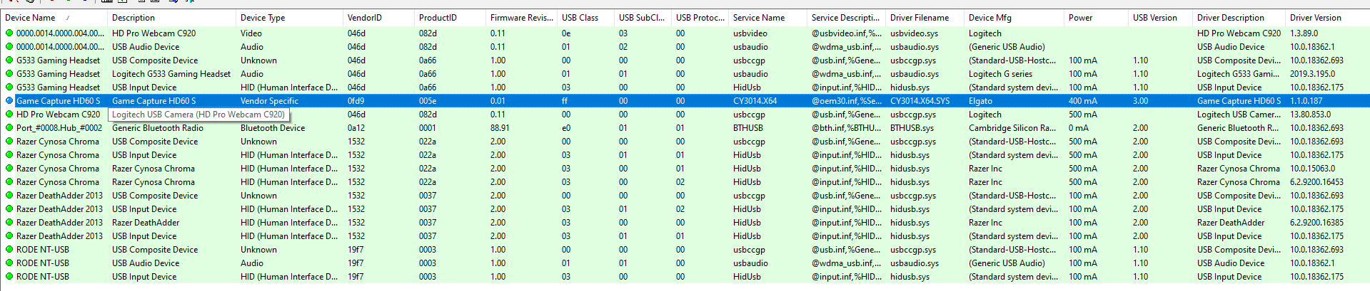Click the 005e product ID cell
This screenshot has width=1370, height=291.
[428, 101]
